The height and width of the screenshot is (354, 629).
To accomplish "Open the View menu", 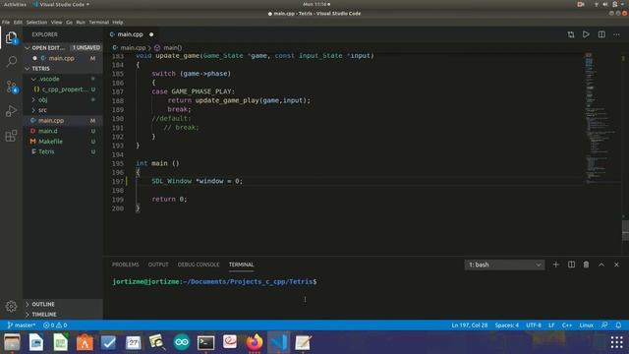I will pos(56,22).
